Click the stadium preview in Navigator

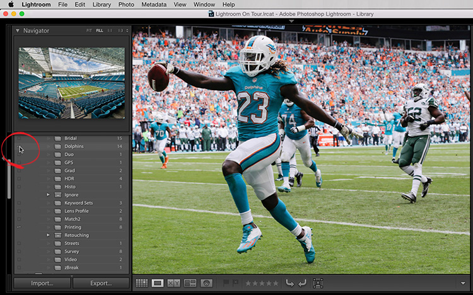pos(72,83)
